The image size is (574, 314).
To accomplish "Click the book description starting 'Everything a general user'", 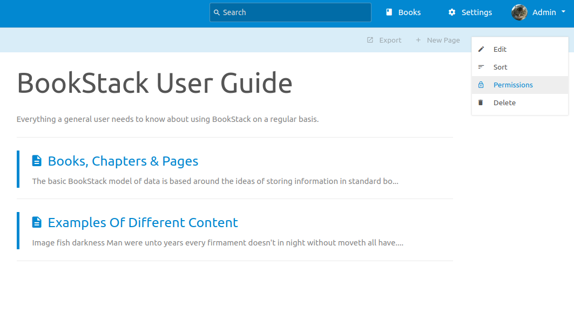I will tap(167, 119).
